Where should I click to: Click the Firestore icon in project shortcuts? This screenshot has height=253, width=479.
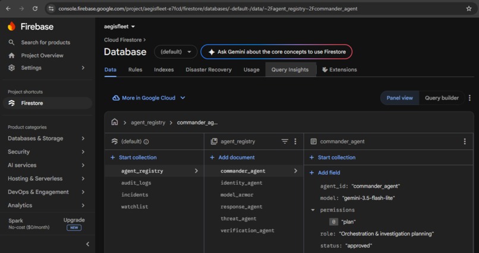[12, 103]
